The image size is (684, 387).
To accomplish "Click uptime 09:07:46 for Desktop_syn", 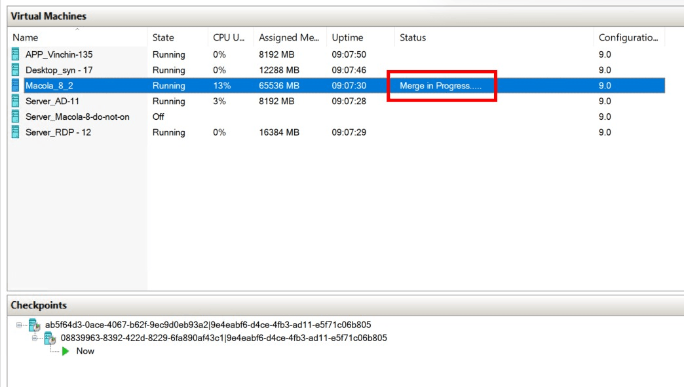I will (349, 70).
